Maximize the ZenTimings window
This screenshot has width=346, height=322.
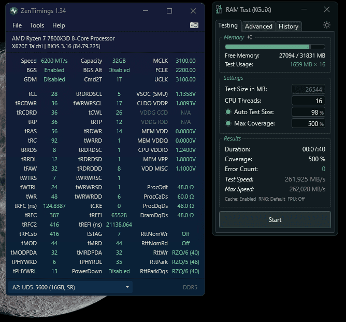tap(169, 11)
